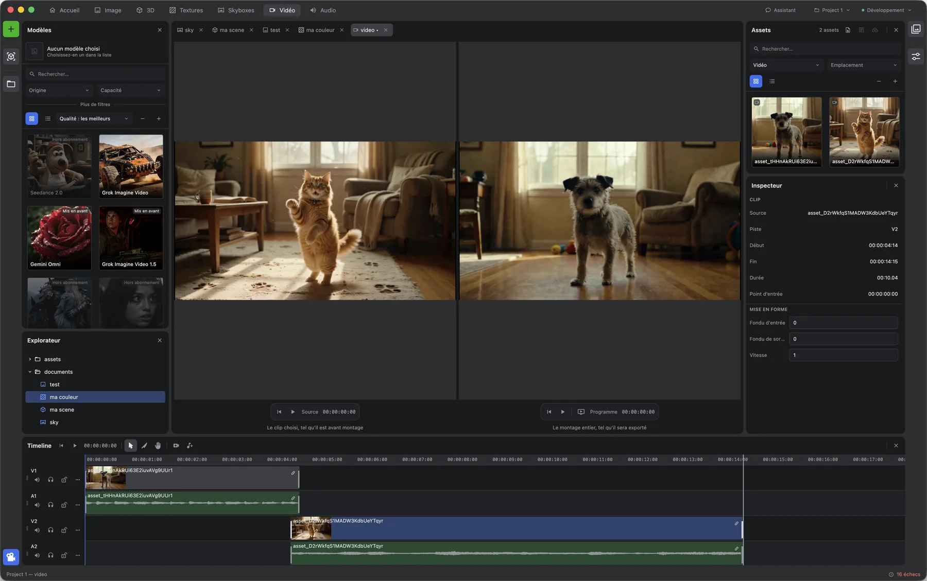Jump Source player to start
The height and width of the screenshot is (581, 927).
(279, 412)
